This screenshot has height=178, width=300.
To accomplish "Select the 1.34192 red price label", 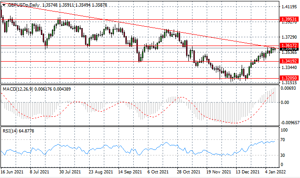I will pyautogui.click(x=289, y=61).
